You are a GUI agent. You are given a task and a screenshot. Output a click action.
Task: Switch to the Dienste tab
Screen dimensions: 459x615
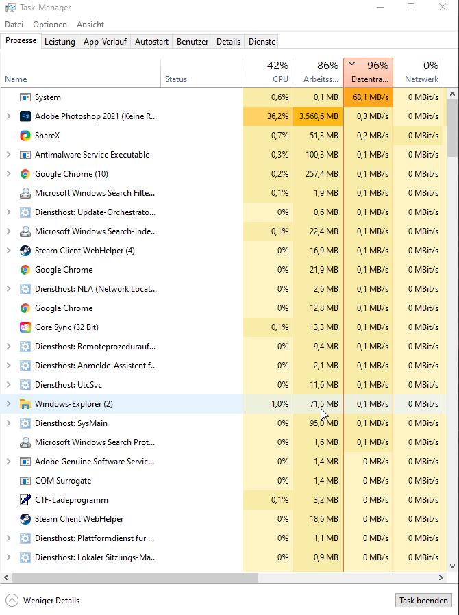click(262, 42)
